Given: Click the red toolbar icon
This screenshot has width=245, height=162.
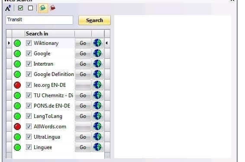Looking at the screenshot, I should coord(53,8).
